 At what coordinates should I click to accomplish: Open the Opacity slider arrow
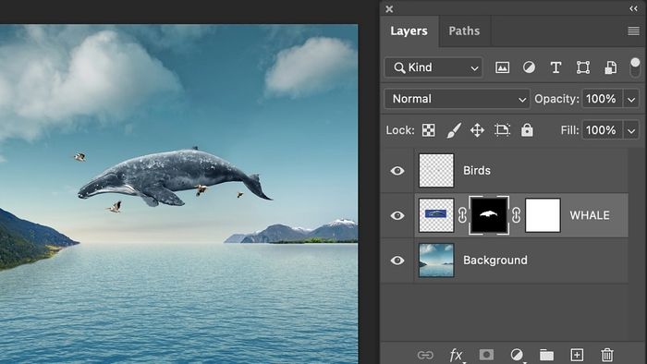pyautogui.click(x=631, y=100)
